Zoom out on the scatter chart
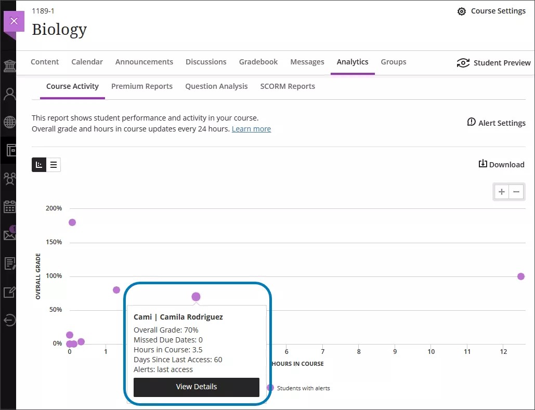This screenshot has height=410, width=535. click(x=516, y=192)
